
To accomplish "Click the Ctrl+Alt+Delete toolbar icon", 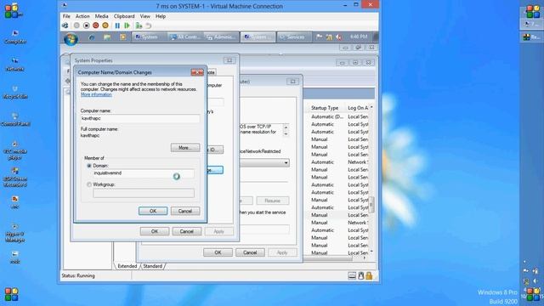I will click(x=65, y=25).
